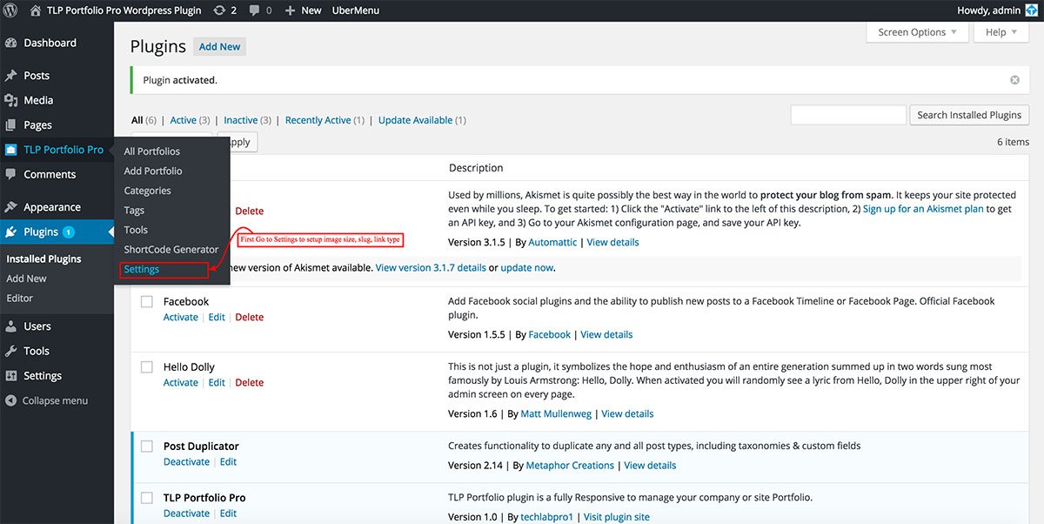Click the plus New icon in admin bar

click(290, 10)
